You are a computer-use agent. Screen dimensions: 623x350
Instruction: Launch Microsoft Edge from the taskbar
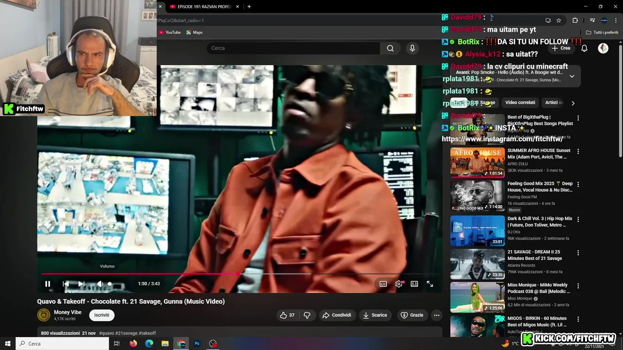point(149,344)
